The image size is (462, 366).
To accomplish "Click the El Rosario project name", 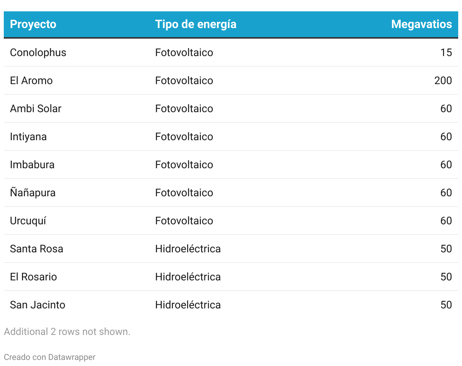I will pyautogui.click(x=33, y=277).
